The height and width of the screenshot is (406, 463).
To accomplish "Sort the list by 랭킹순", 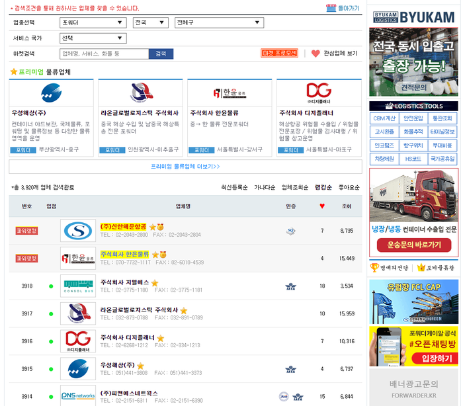I will [x=323, y=187].
